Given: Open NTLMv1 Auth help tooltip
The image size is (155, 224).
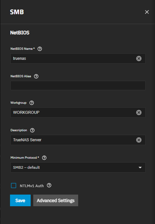Looking at the screenshot, I should (49, 186).
